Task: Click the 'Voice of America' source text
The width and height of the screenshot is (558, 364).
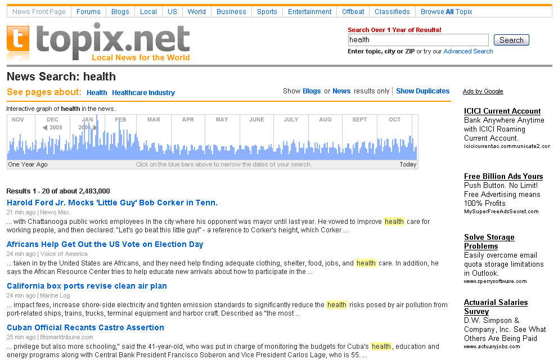Action: pos(64,254)
